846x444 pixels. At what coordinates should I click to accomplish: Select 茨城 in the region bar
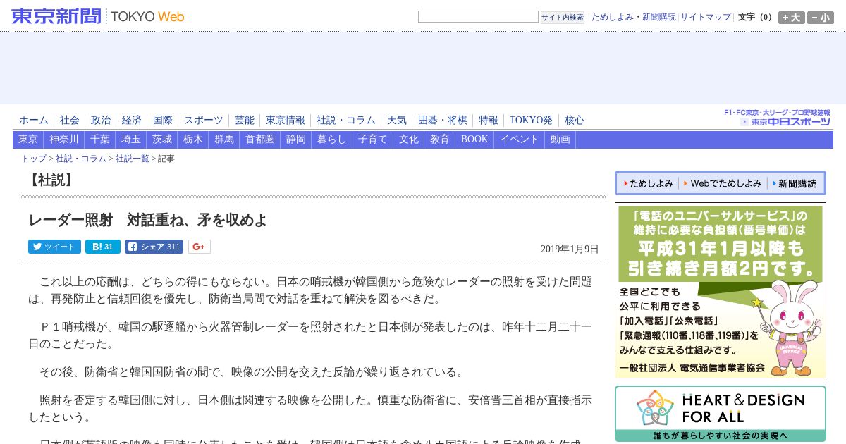[162, 140]
